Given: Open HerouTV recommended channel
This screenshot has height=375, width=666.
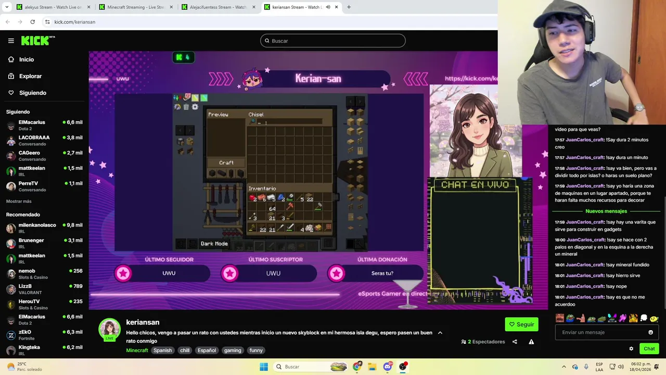Looking at the screenshot, I should [44, 304].
